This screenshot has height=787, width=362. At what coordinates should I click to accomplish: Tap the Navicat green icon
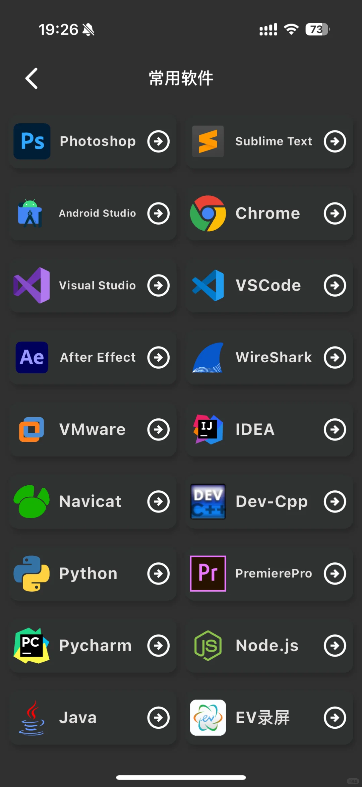32,501
